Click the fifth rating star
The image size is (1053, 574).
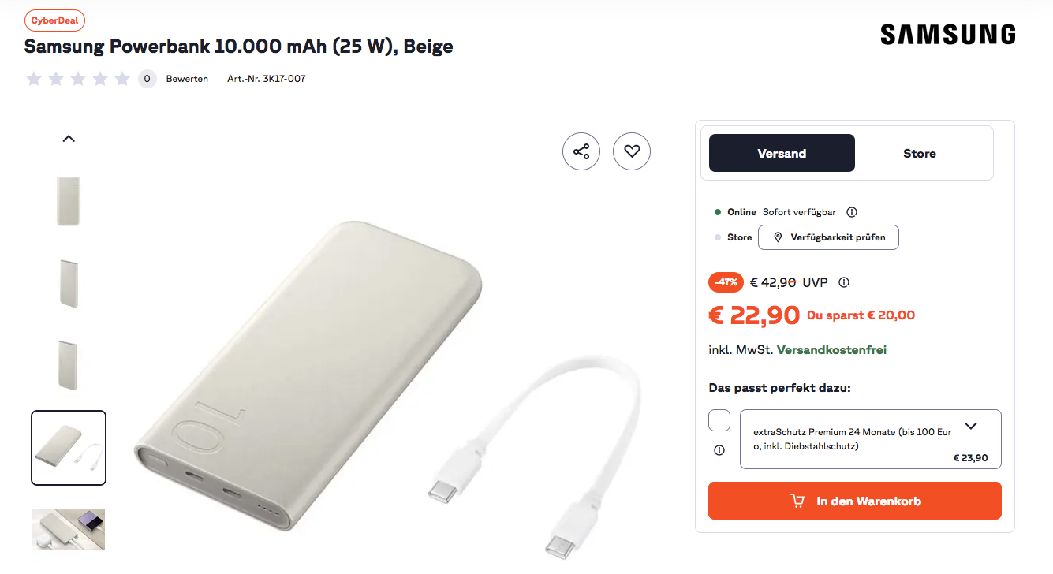click(122, 79)
